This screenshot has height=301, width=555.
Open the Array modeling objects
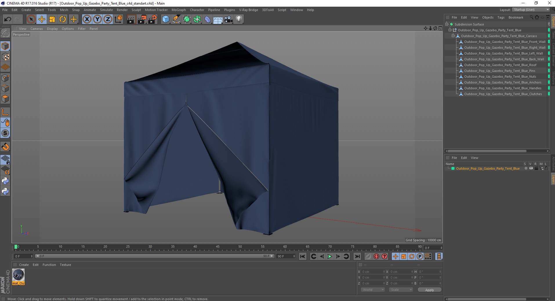pos(197,19)
